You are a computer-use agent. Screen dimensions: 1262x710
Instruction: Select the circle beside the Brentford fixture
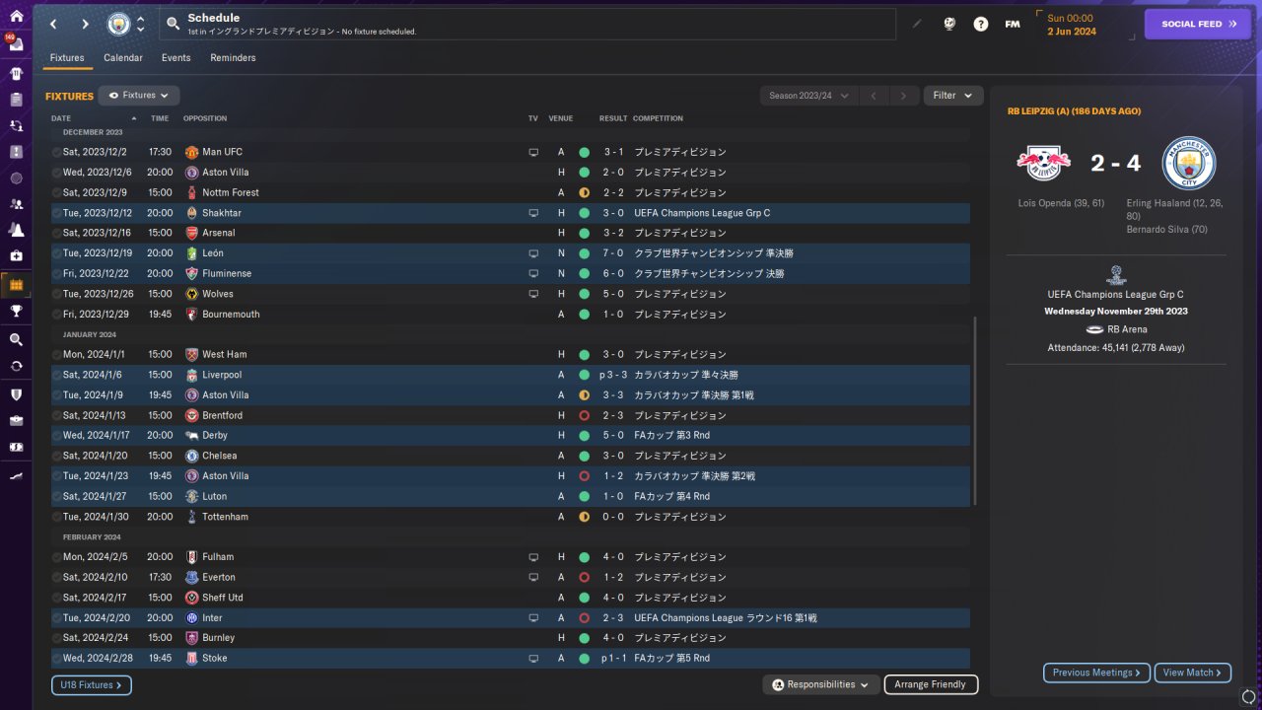point(56,416)
